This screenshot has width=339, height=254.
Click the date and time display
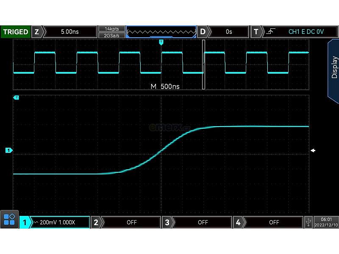[326, 222]
